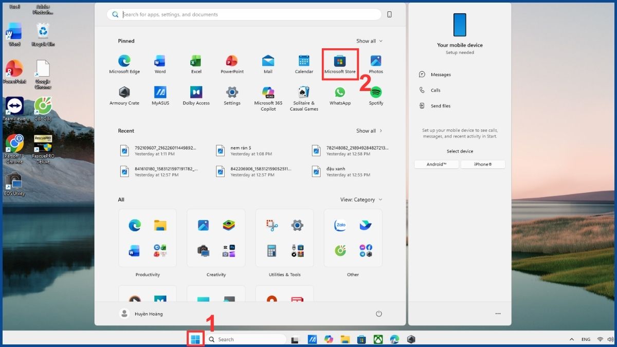The width and height of the screenshot is (617, 347).
Task: Expand the Utilities & Tools more-apps cluster
Action: (297, 250)
